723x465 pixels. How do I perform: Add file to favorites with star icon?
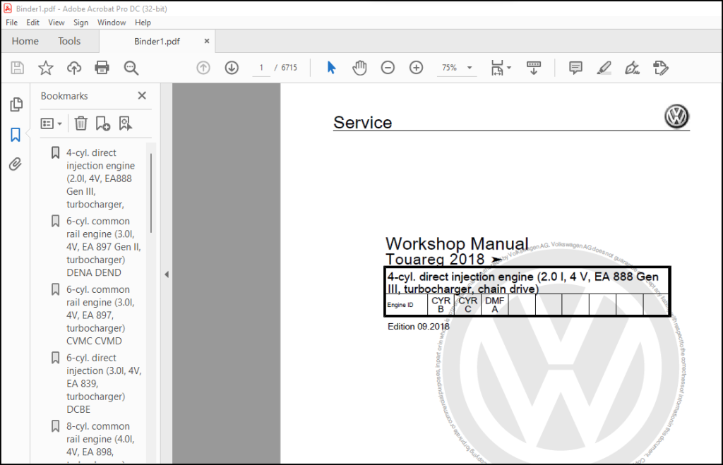[46, 68]
